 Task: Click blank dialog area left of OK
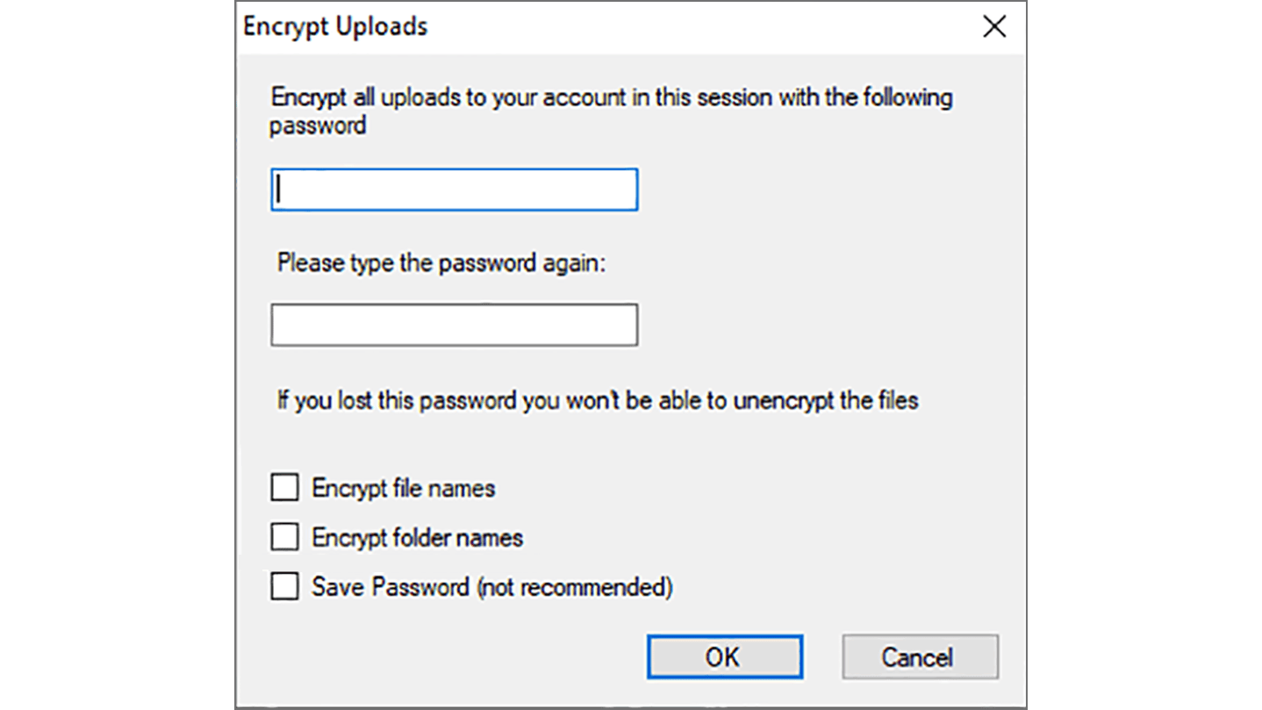click(x=456, y=657)
